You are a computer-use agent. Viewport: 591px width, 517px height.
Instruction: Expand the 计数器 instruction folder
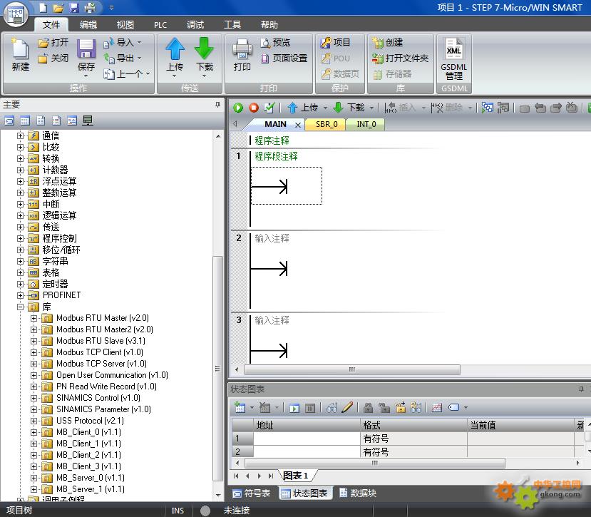(21, 170)
